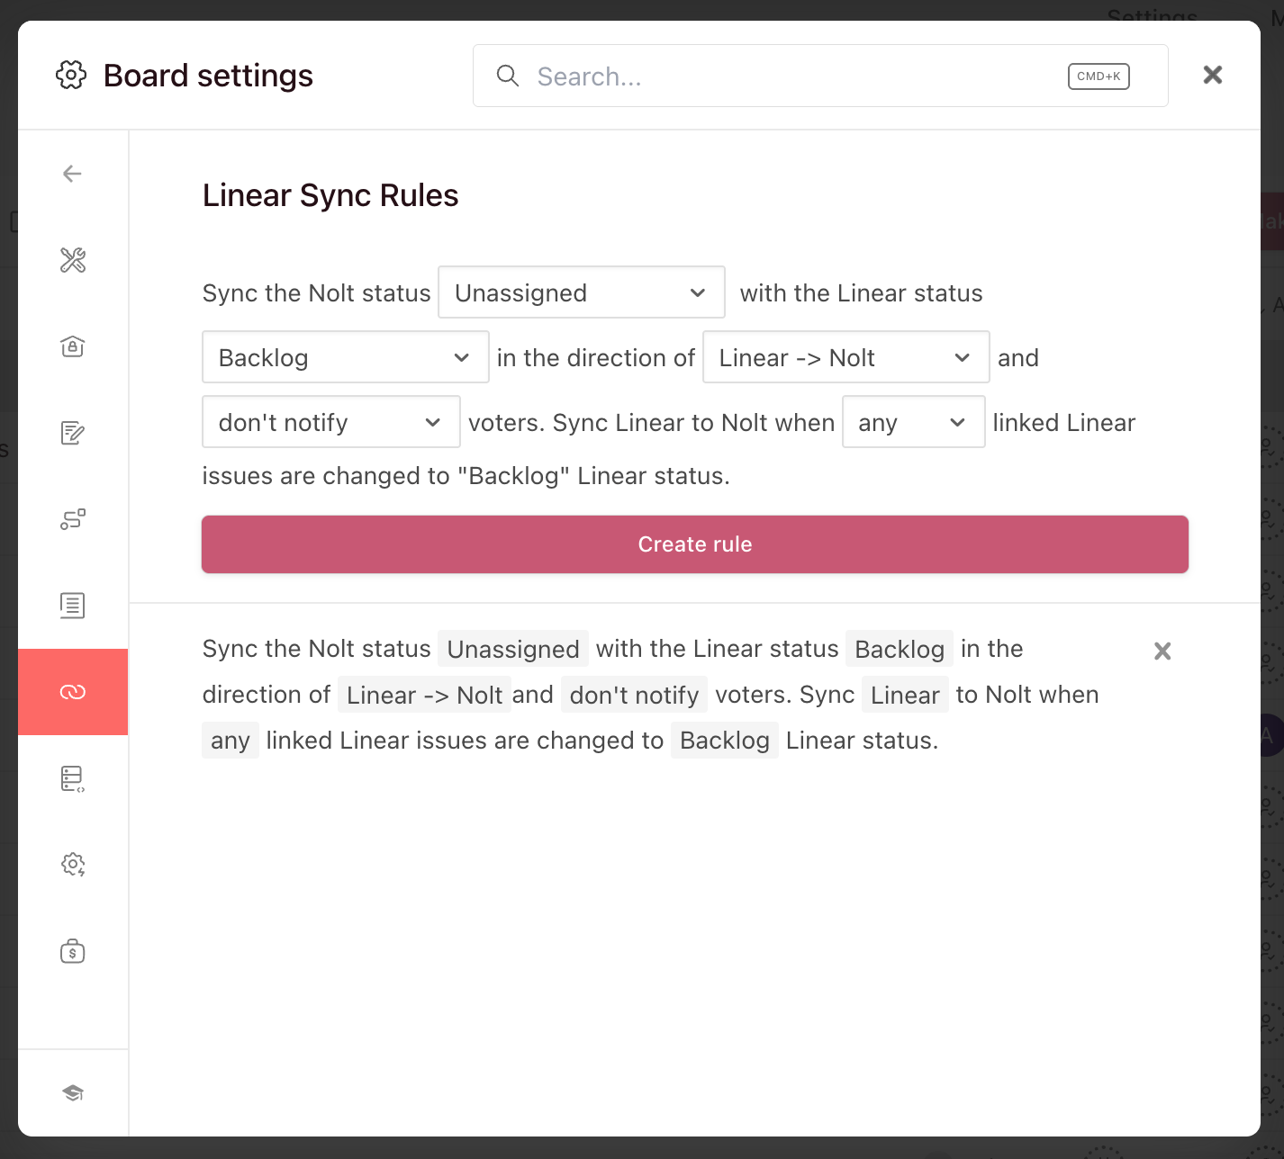The width and height of the screenshot is (1284, 1159).
Task: Click the CMD+K shortcut badge
Action: pos(1099,76)
